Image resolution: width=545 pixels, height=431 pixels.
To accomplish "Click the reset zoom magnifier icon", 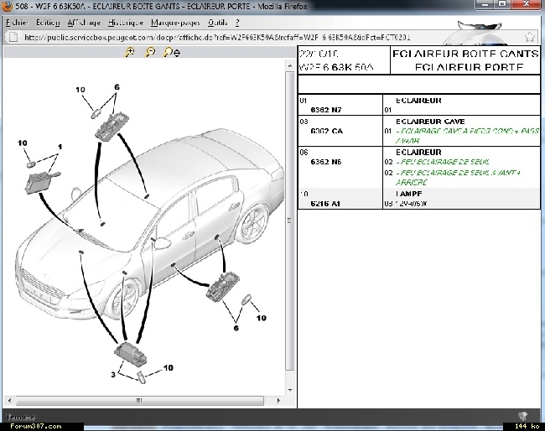I will (x=172, y=53).
